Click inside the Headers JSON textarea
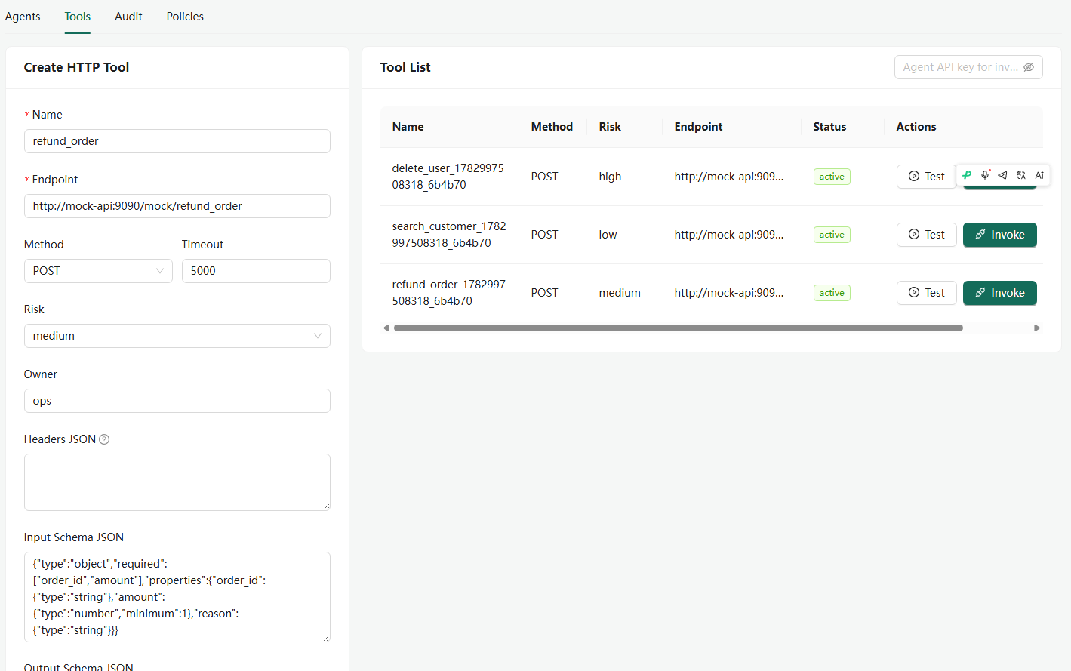 [x=177, y=482]
